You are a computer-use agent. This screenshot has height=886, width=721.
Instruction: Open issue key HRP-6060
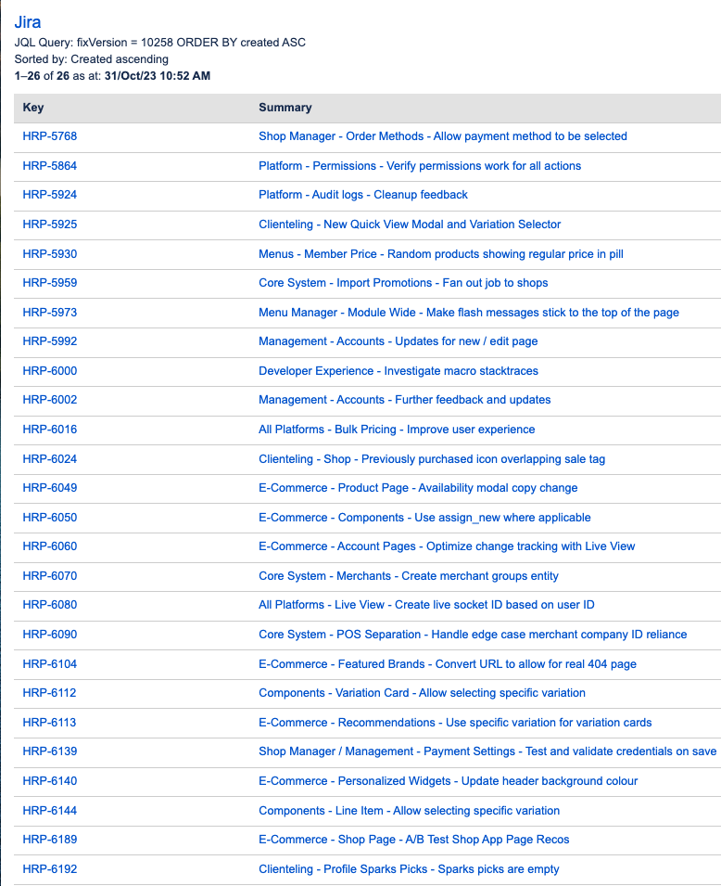[50, 546]
